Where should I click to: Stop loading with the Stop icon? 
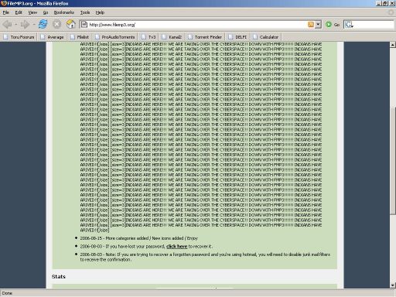(x=56, y=24)
